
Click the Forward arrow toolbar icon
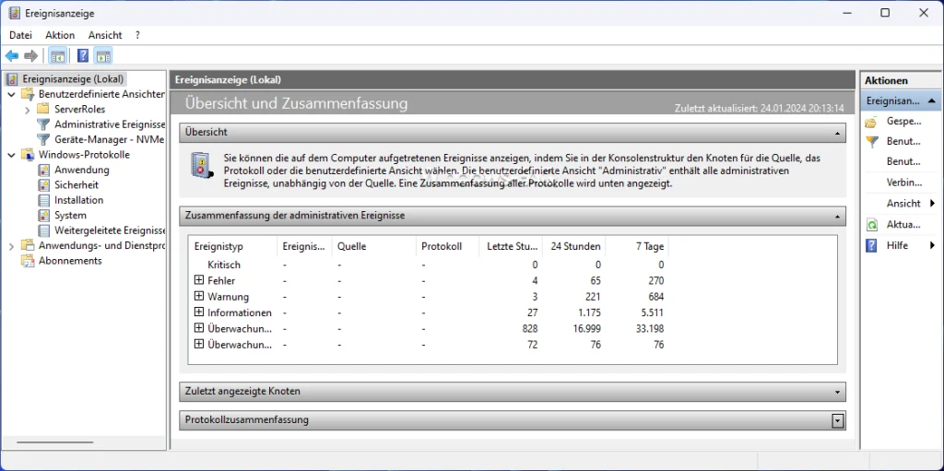point(30,56)
